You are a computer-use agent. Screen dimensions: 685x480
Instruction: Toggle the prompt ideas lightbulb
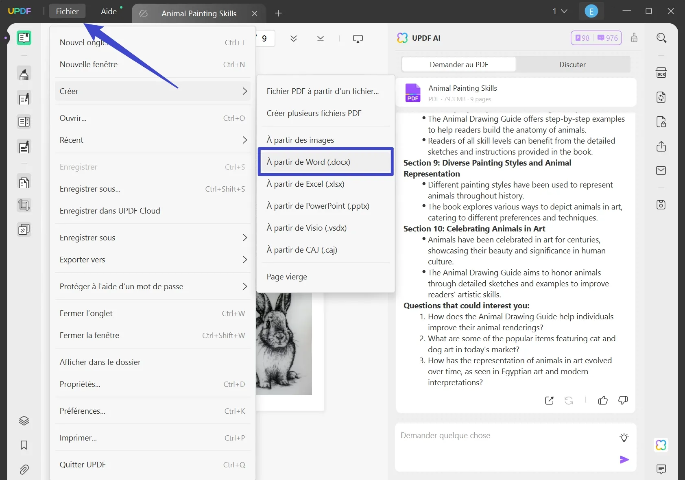pos(624,438)
